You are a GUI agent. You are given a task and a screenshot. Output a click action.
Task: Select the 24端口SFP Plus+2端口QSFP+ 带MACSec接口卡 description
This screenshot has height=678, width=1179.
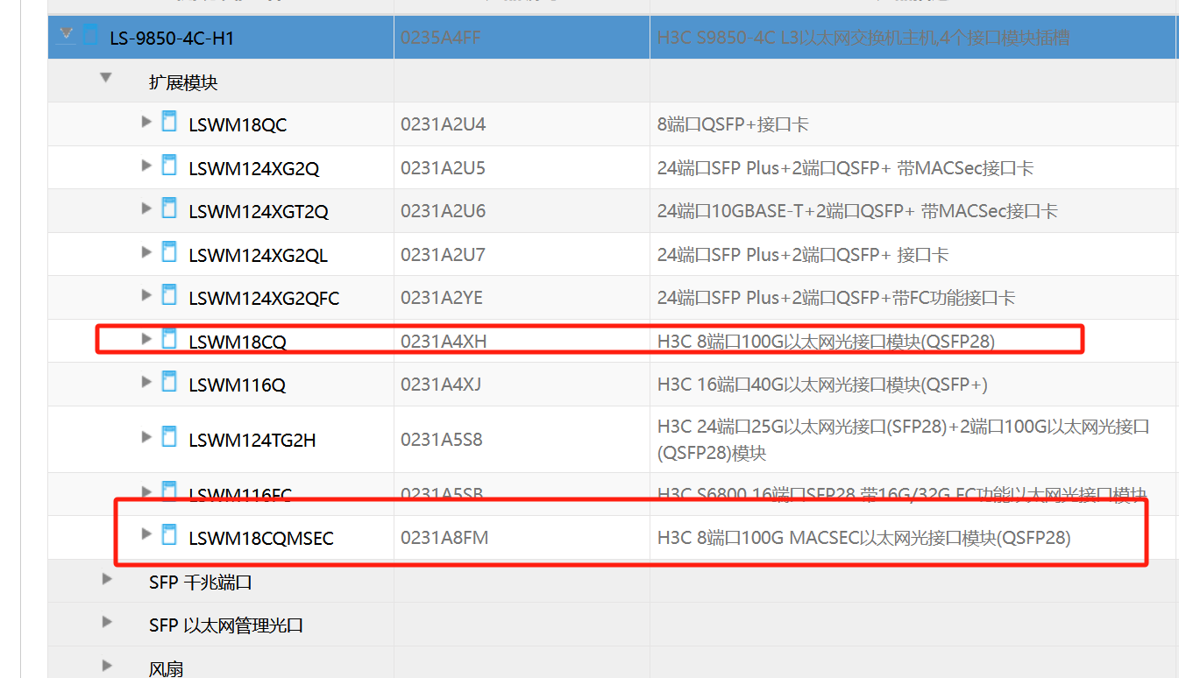[846, 168]
